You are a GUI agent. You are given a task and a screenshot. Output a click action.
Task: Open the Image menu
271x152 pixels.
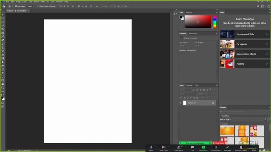(x=18, y=2)
